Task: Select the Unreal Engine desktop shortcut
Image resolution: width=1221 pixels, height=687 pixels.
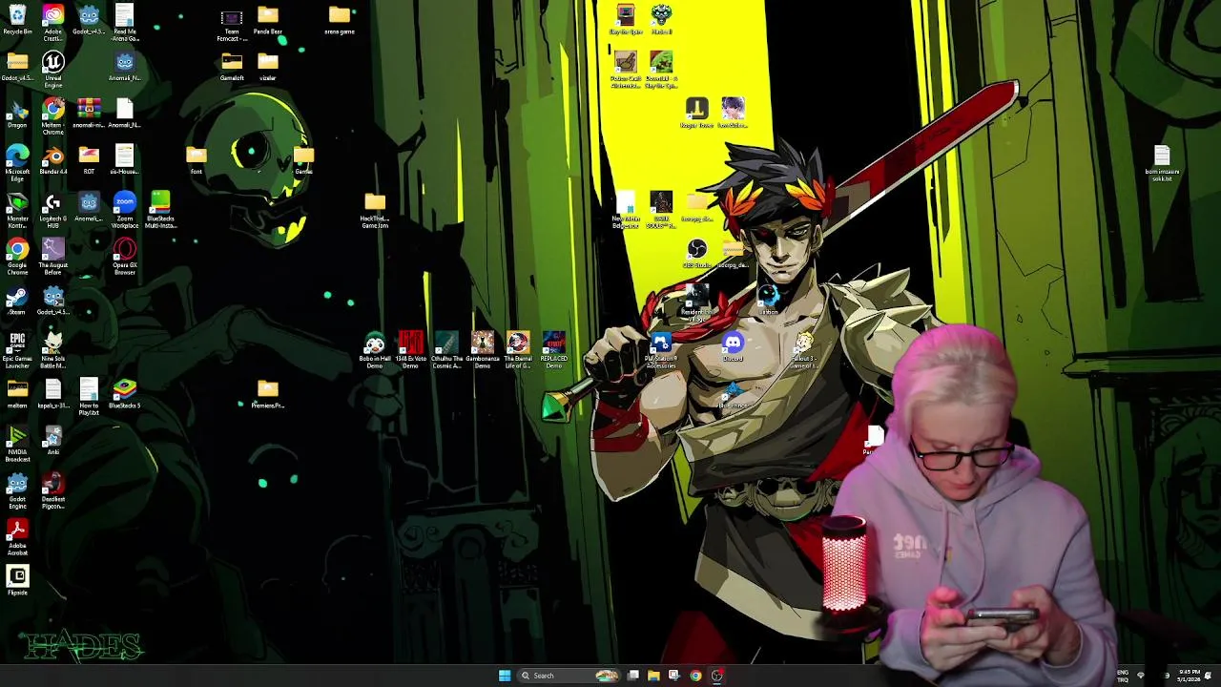Action: point(53,70)
